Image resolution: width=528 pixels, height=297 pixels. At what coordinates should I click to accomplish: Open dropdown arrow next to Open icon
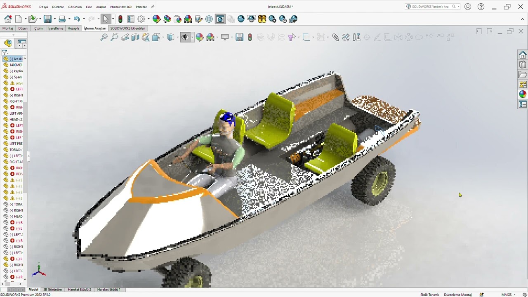coord(40,19)
